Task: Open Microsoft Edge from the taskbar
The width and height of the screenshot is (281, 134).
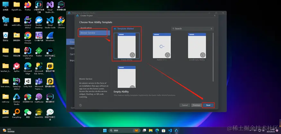Action: [x=157, y=130]
